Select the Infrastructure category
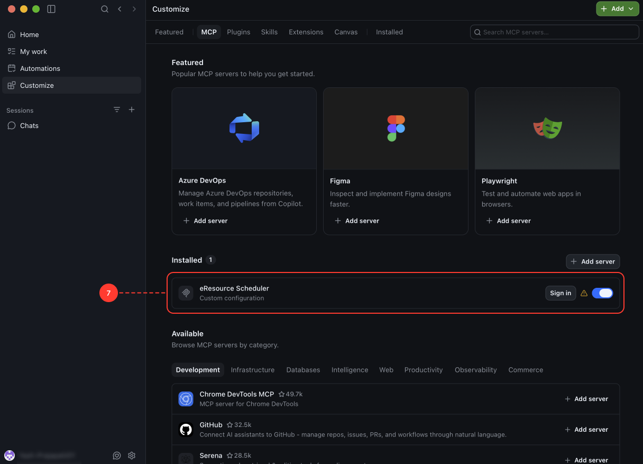The image size is (643, 464). (x=253, y=370)
